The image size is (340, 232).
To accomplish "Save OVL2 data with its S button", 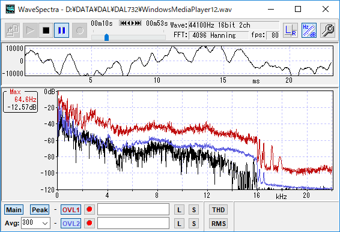I will point(194,224).
